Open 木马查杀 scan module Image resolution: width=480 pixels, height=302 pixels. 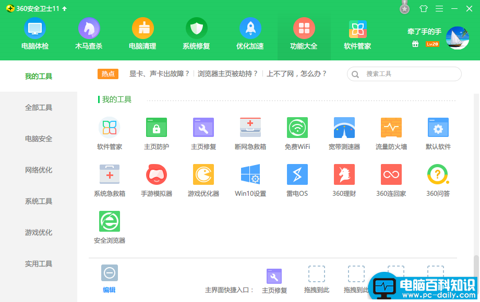click(89, 34)
